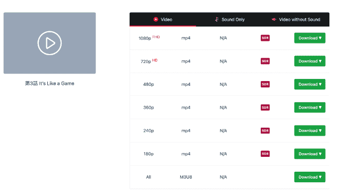The image size is (340, 195).
Task: Expand Download dropdown for 720p HD mp4
Action: 310,61
